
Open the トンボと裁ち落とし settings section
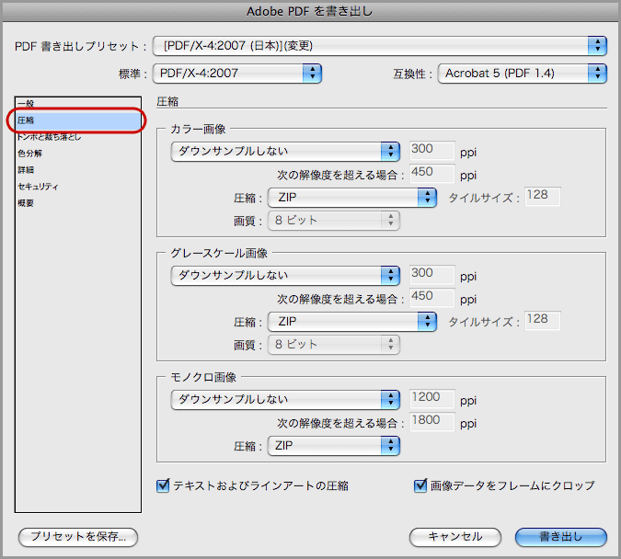(x=49, y=137)
